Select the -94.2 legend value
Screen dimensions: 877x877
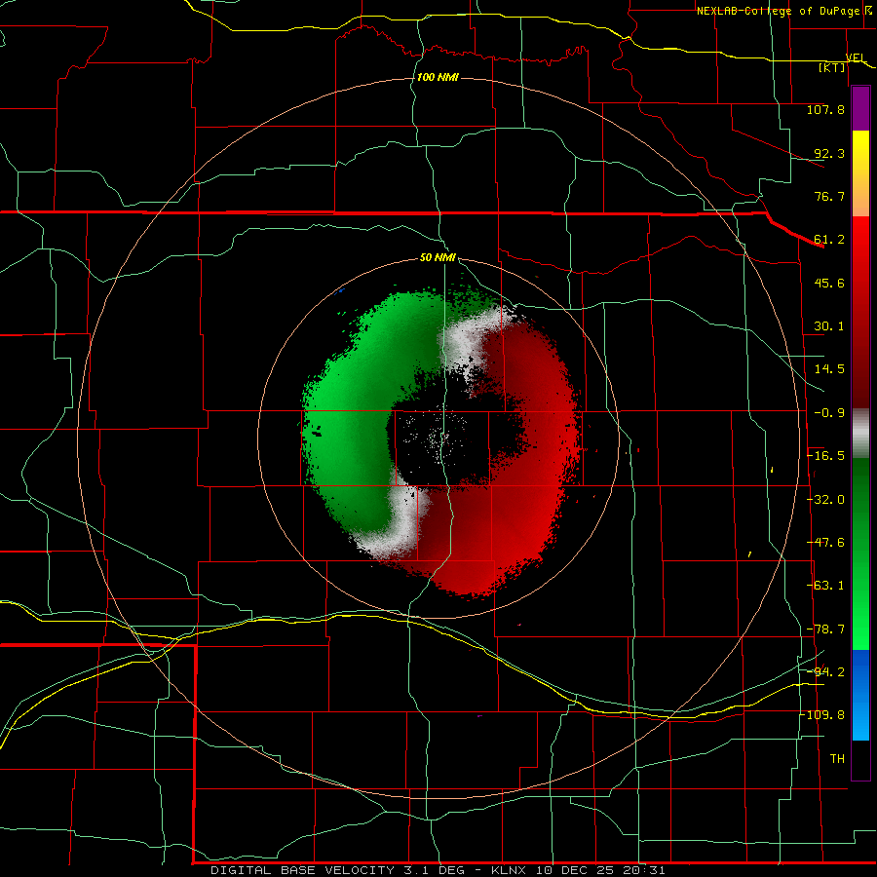(x=825, y=671)
